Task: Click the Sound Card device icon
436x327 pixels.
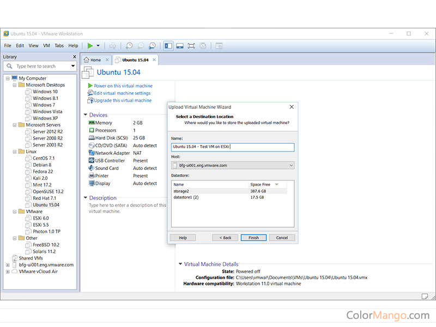Action: 92,168
